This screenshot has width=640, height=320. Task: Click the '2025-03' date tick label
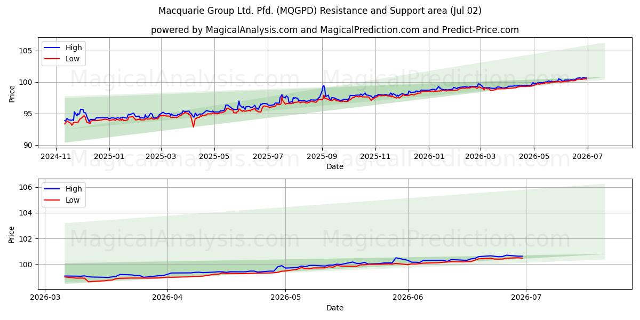click(x=162, y=156)
